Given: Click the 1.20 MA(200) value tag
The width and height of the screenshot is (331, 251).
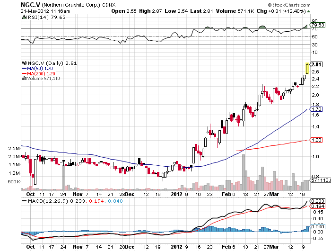Looking at the screenshot, I should pyautogui.click(x=316, y=140).
